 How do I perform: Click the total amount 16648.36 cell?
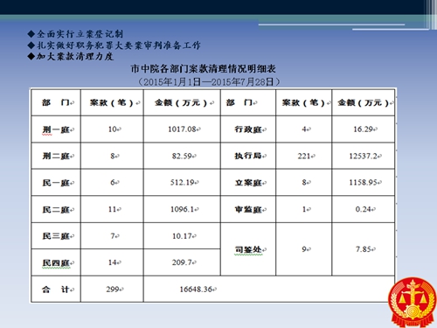point(269,290)
